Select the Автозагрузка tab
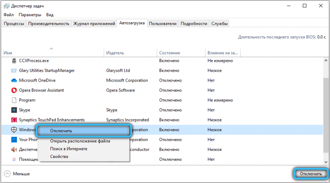Screen dimensions: 330x183 click(132, 23)
